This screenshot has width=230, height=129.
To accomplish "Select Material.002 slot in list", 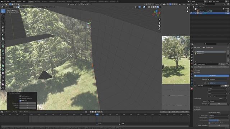I will (210, 54).
